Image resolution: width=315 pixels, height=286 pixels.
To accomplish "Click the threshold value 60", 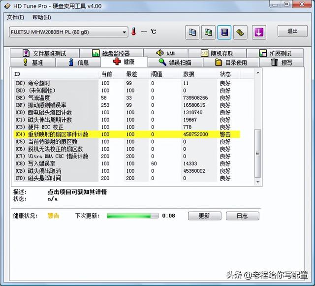I will (154, 163).
